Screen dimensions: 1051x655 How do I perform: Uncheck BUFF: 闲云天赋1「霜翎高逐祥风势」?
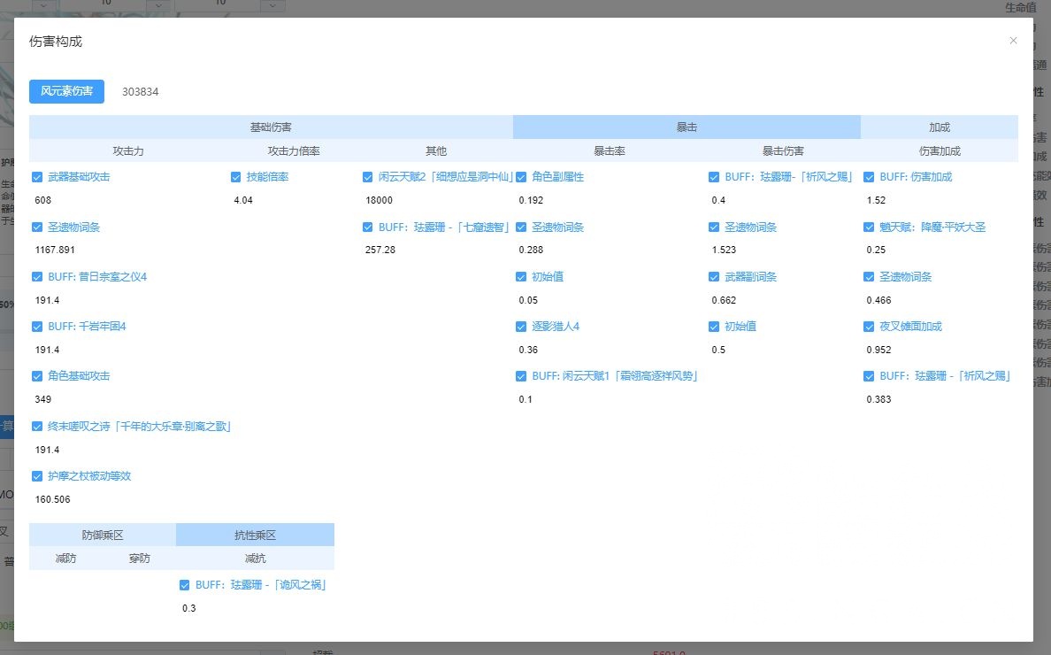point(521,375)
